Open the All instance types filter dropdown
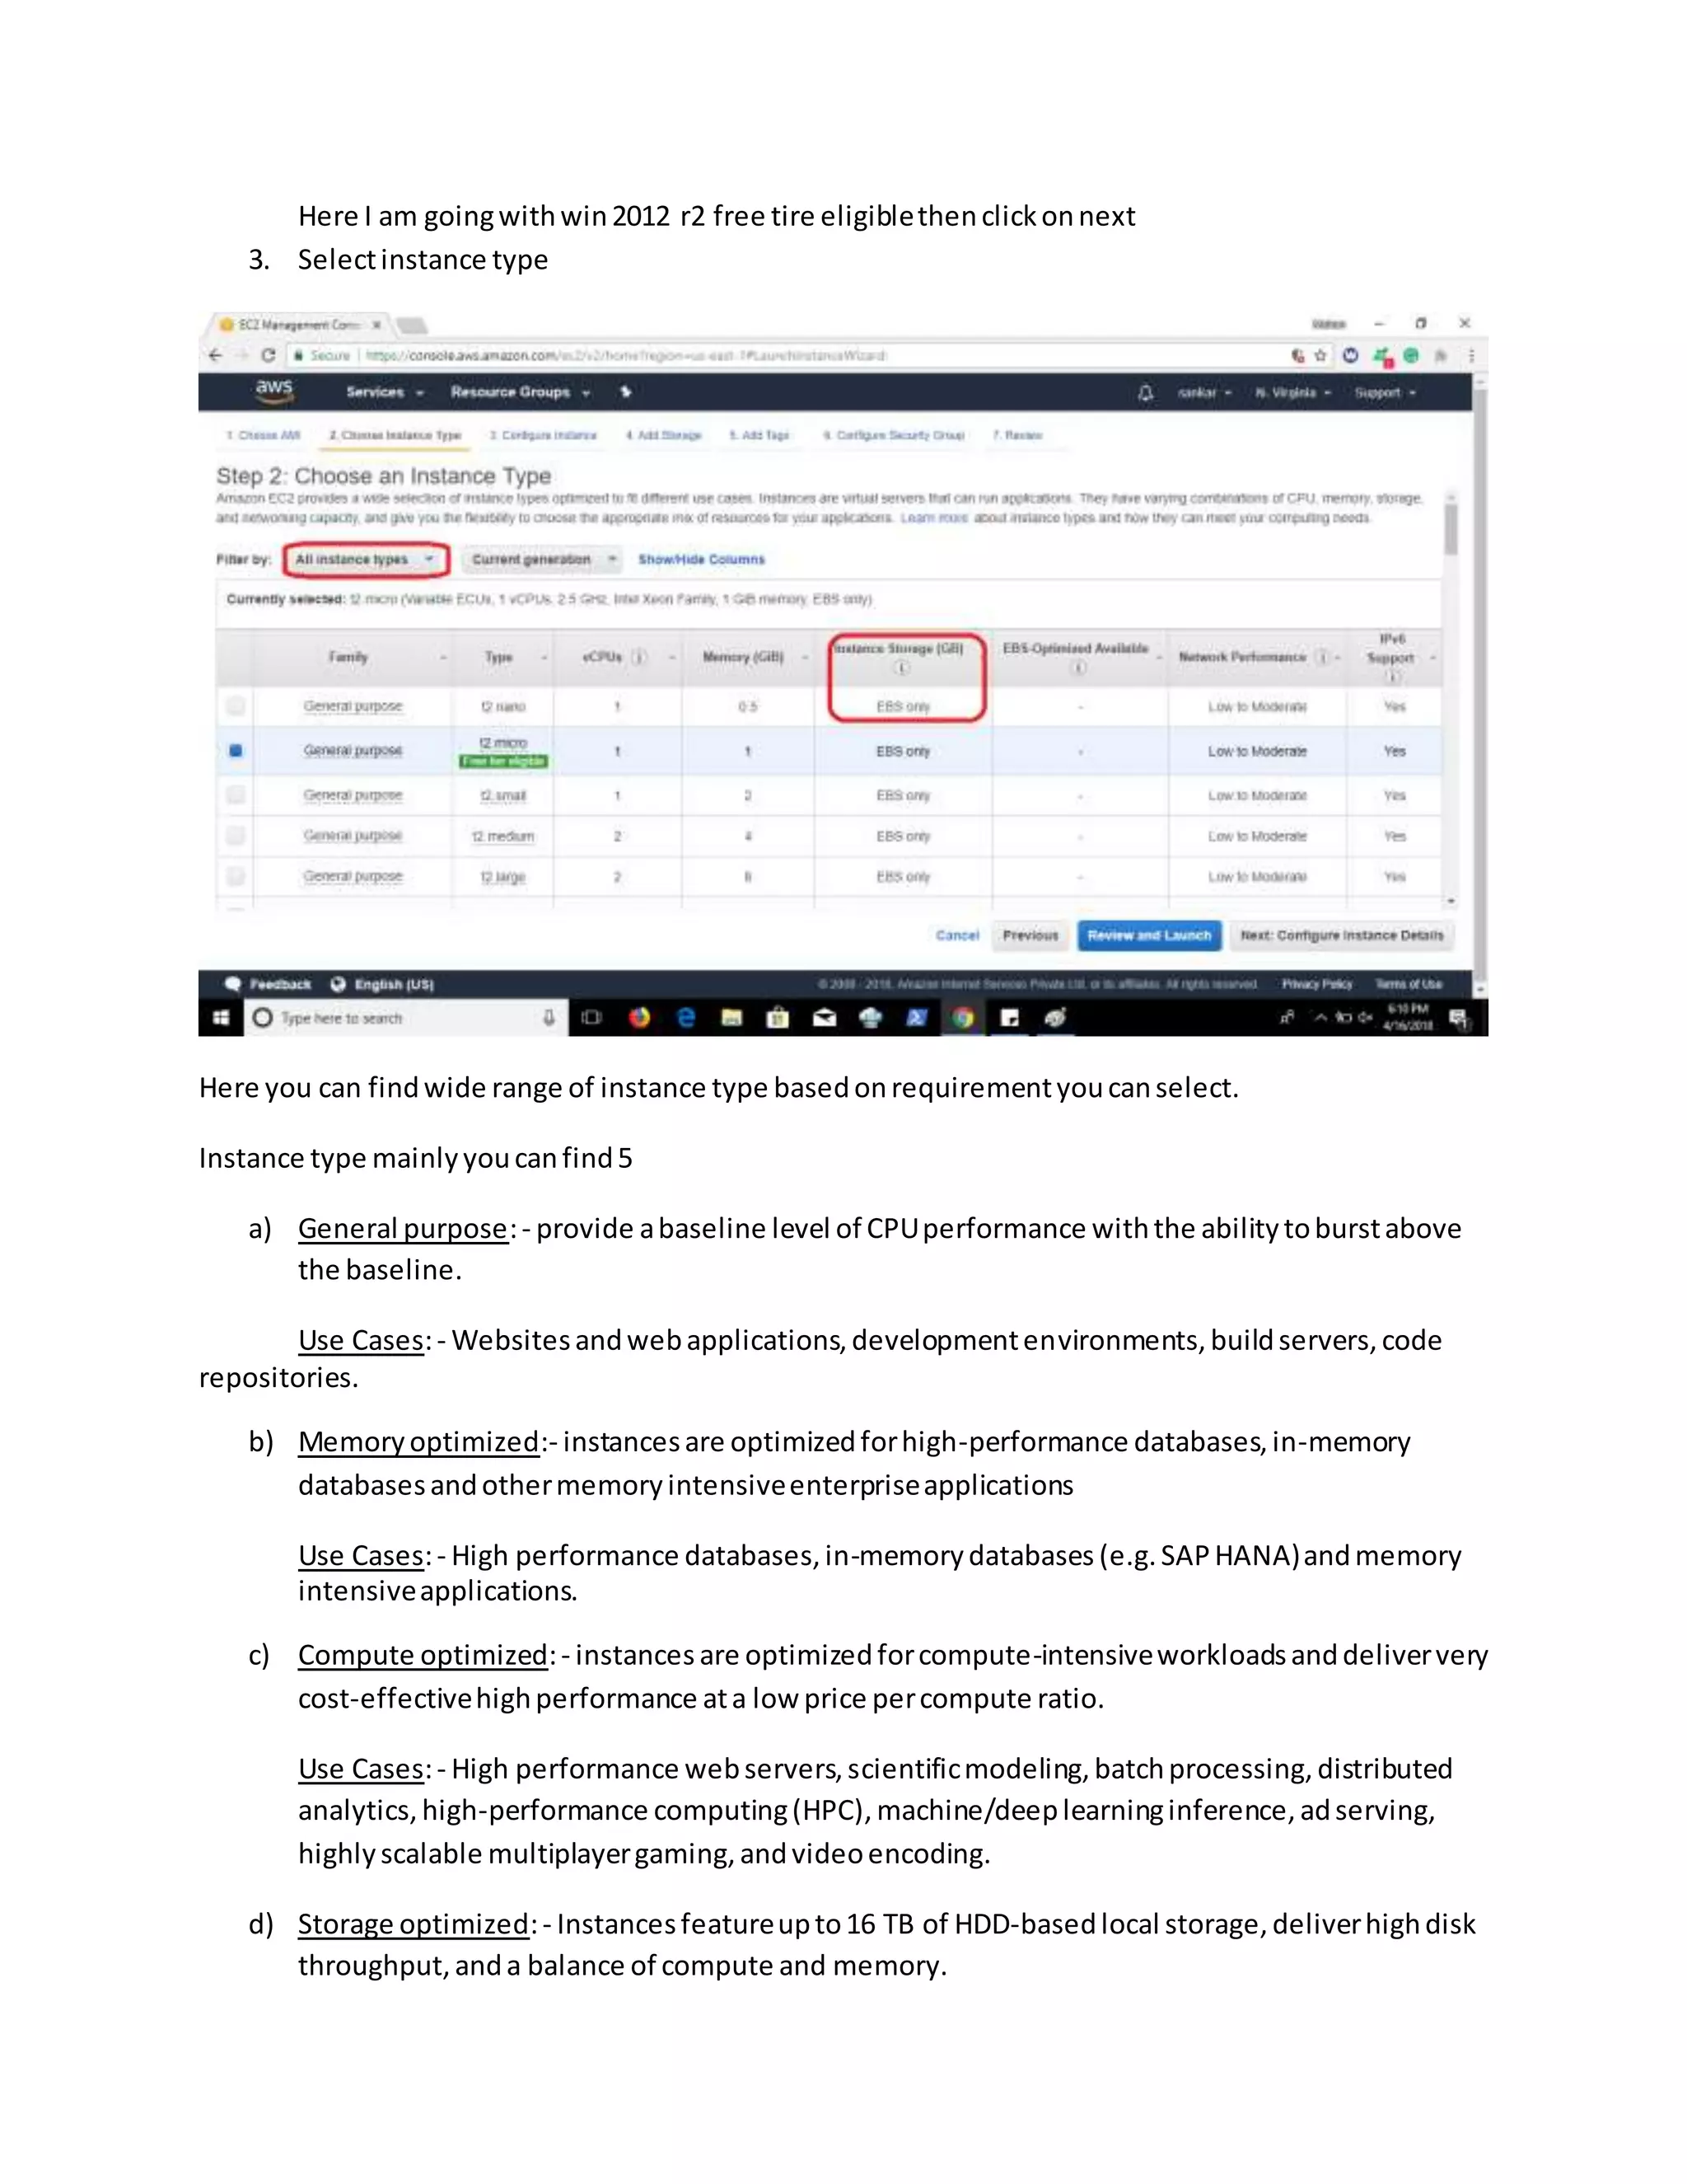 [366, 559]
